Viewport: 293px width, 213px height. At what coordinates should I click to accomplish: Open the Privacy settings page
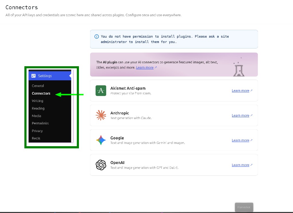pos(37,131)
